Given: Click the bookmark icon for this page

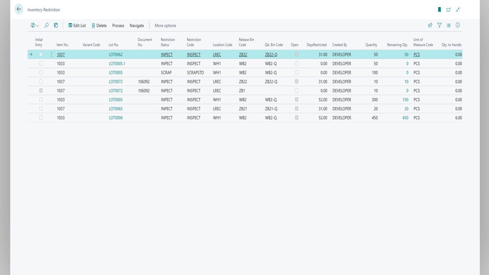Looking at the screenshot, I should click(x=439, y=10).
